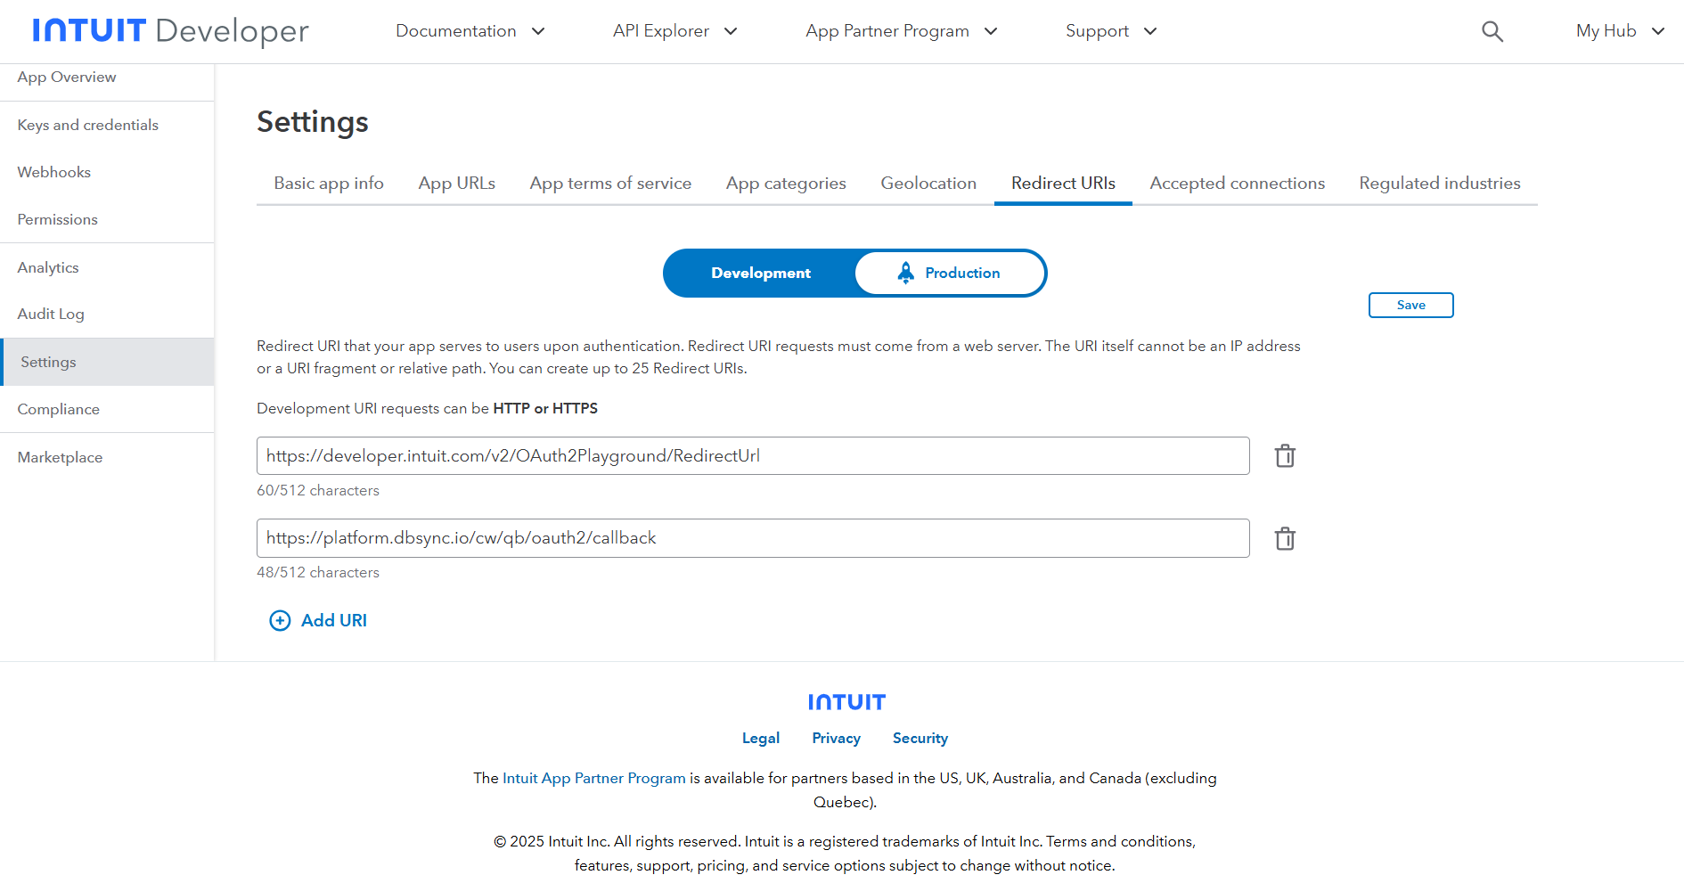This screenshot has height=883, width=1684.
Task: Open the Accepted connections tab
Action: pos(1237,184)
